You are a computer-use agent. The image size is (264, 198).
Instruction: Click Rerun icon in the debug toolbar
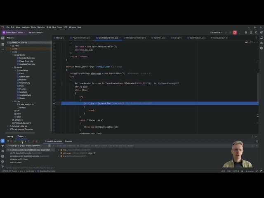coord(7,141)
